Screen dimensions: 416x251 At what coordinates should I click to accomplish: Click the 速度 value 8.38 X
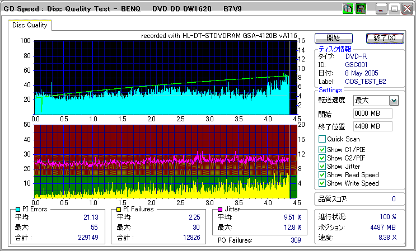(x=387, y=238)
